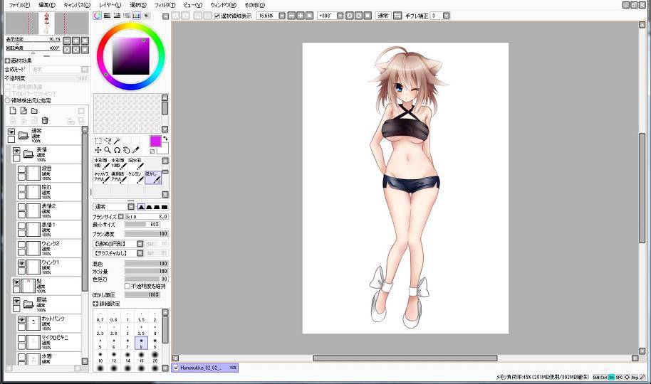
Task: Select the lasso tool
Action: (108, 141)
